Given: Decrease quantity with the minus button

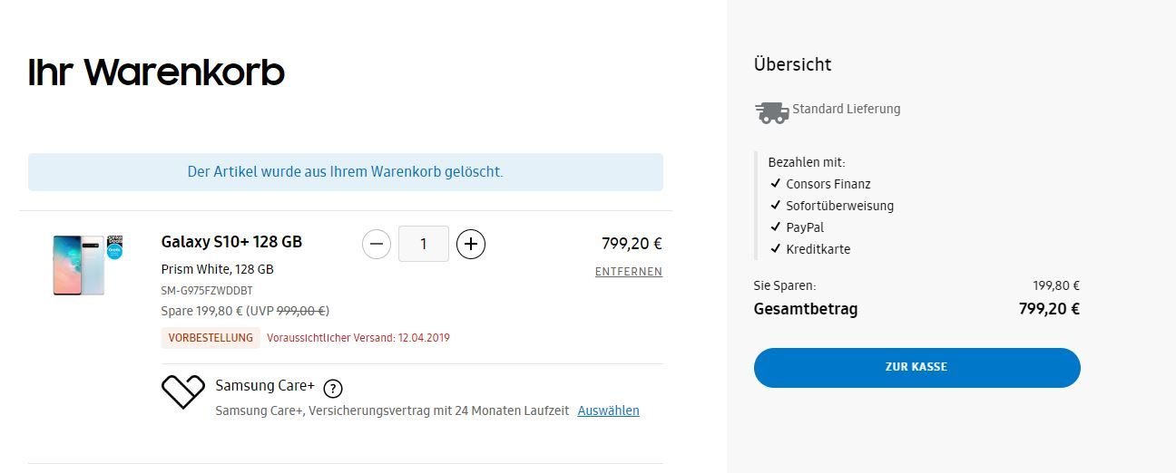Looking at the screenshot, I should click(x=377, y=244).
